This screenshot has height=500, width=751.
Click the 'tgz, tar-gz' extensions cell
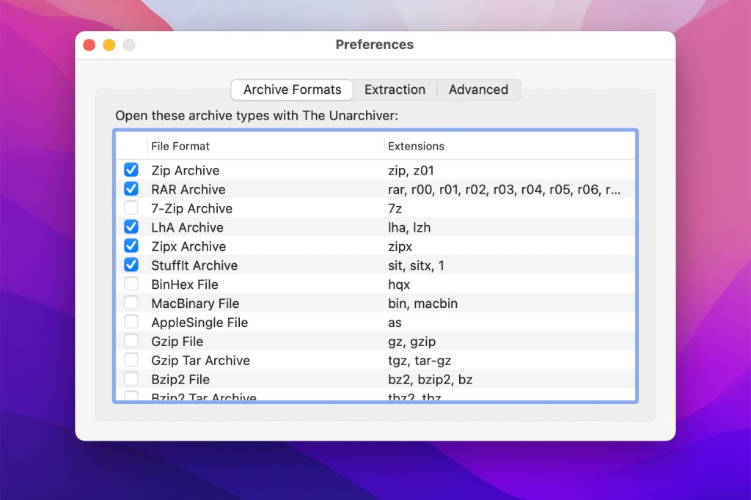420,361
